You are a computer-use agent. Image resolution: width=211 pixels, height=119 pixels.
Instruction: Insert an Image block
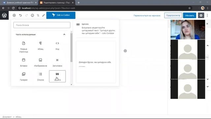[x=41, y=62]
